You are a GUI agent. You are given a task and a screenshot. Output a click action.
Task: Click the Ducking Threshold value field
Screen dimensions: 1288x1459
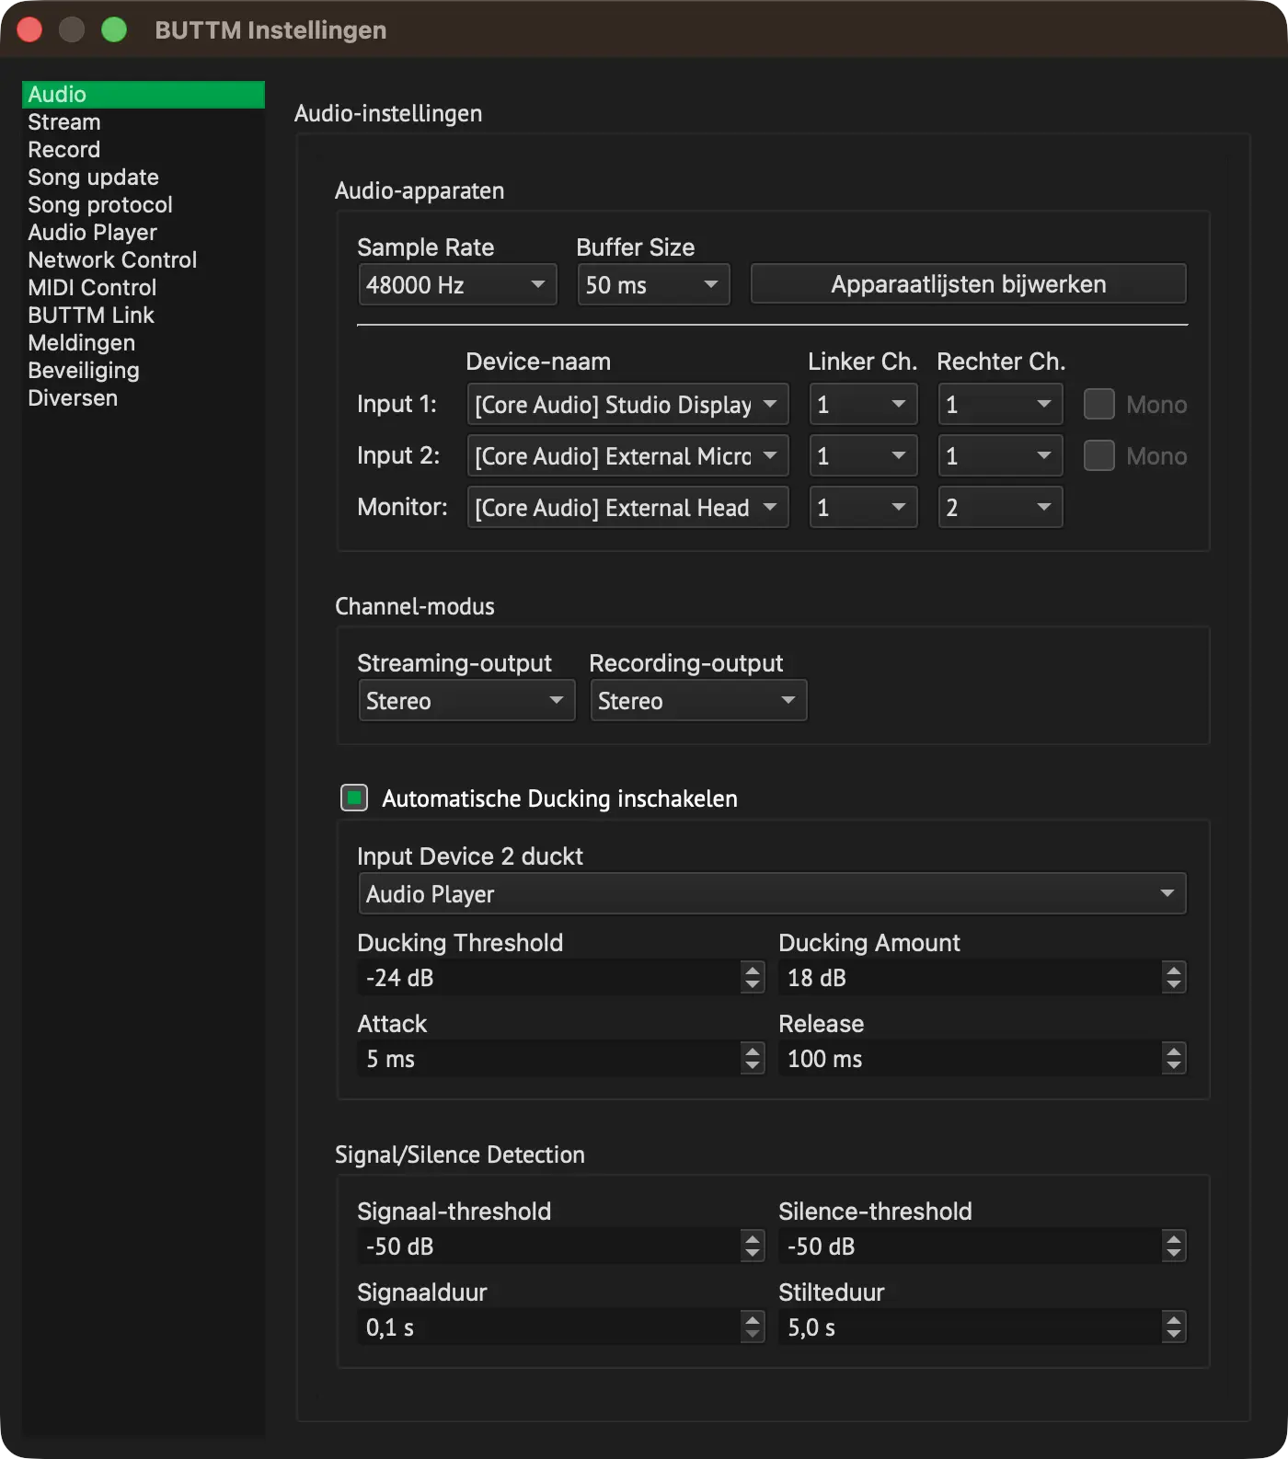click(x=548, y=977)
